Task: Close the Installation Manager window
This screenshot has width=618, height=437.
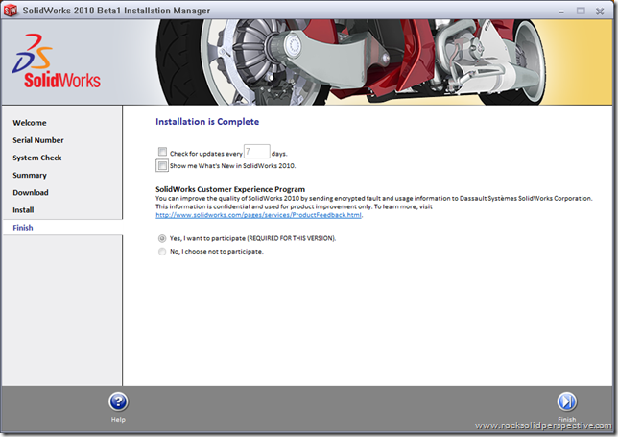Action: click(x=600, y=11)
